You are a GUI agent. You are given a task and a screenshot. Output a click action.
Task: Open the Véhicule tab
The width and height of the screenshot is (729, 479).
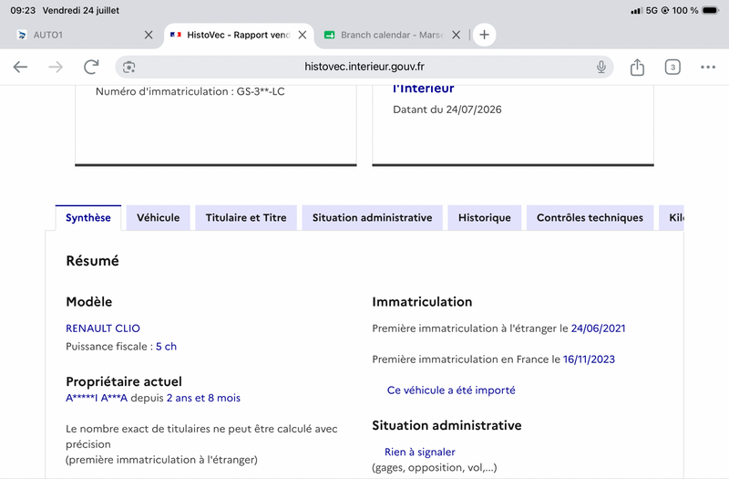158,218
